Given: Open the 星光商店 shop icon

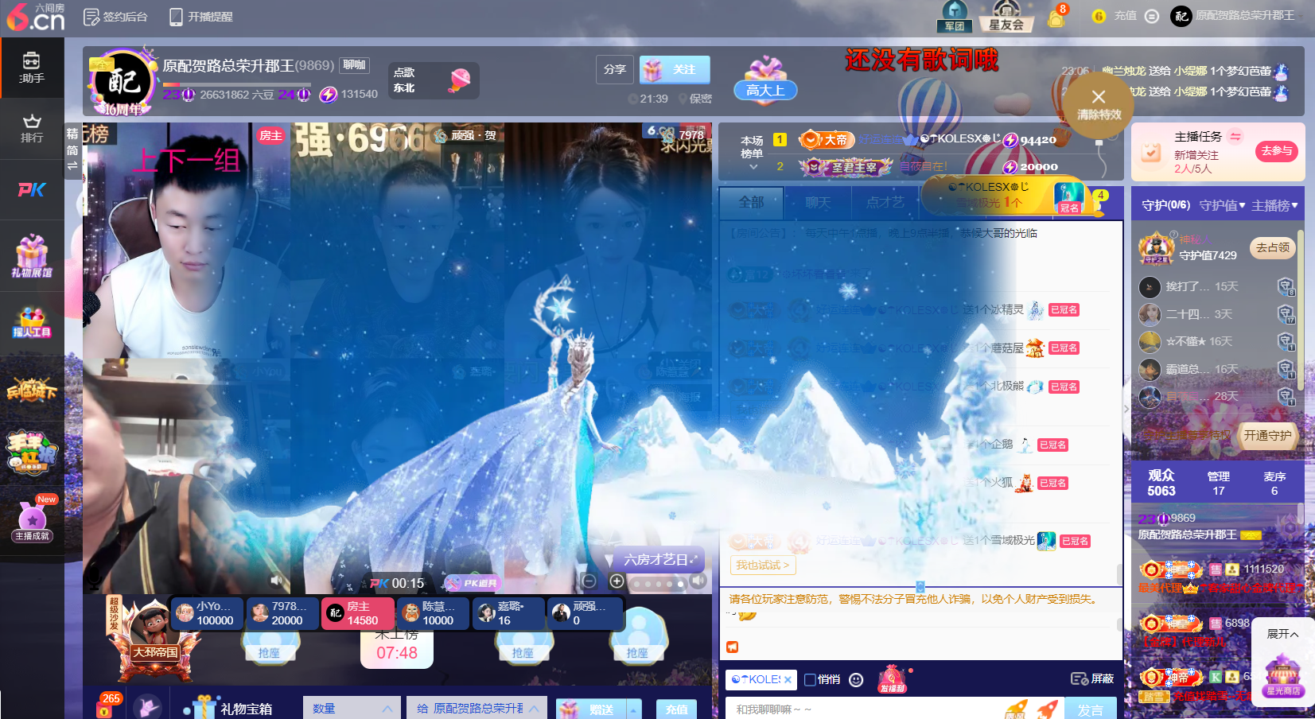Looking at the screenshot, I should tap(1283, 675).
